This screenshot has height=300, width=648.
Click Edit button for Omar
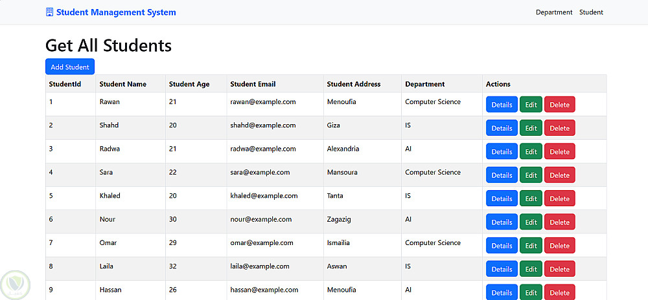point(531,246)
